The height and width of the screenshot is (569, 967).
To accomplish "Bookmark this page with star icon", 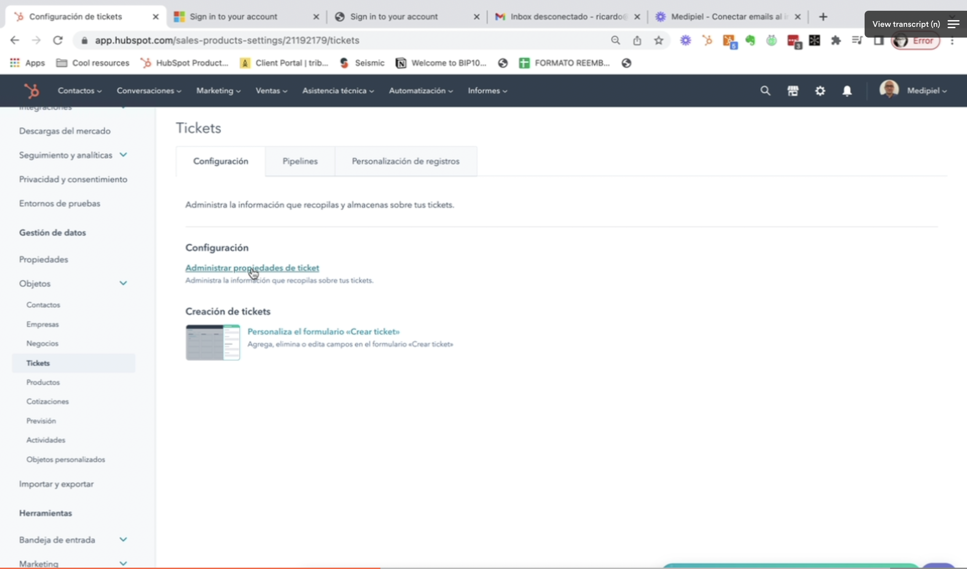I will 658,40.
